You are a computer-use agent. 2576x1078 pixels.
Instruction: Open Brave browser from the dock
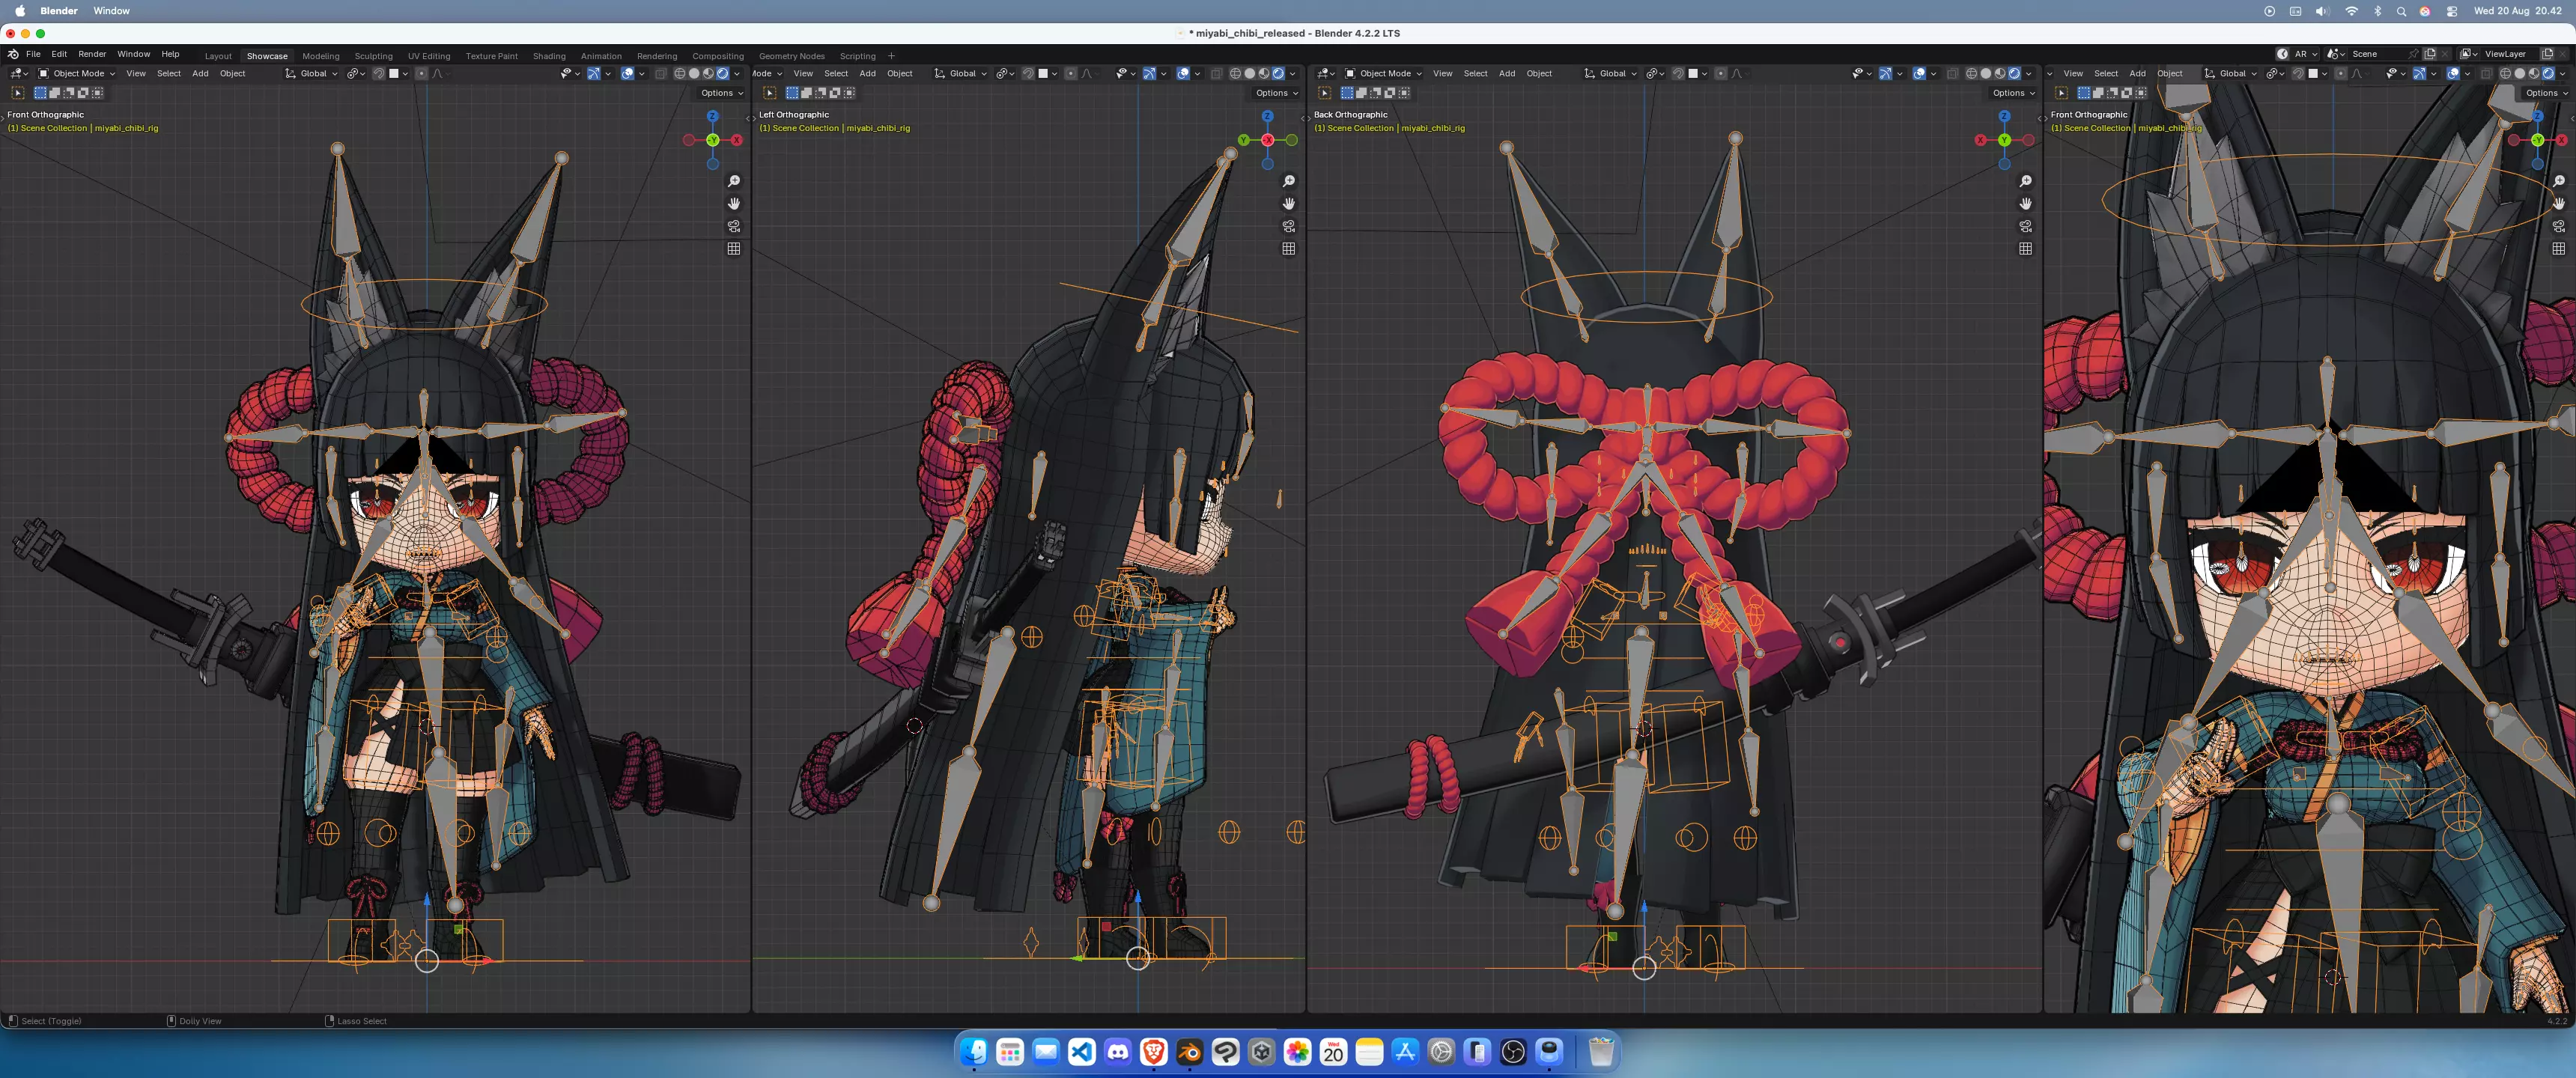(x=1153, y=1052)
